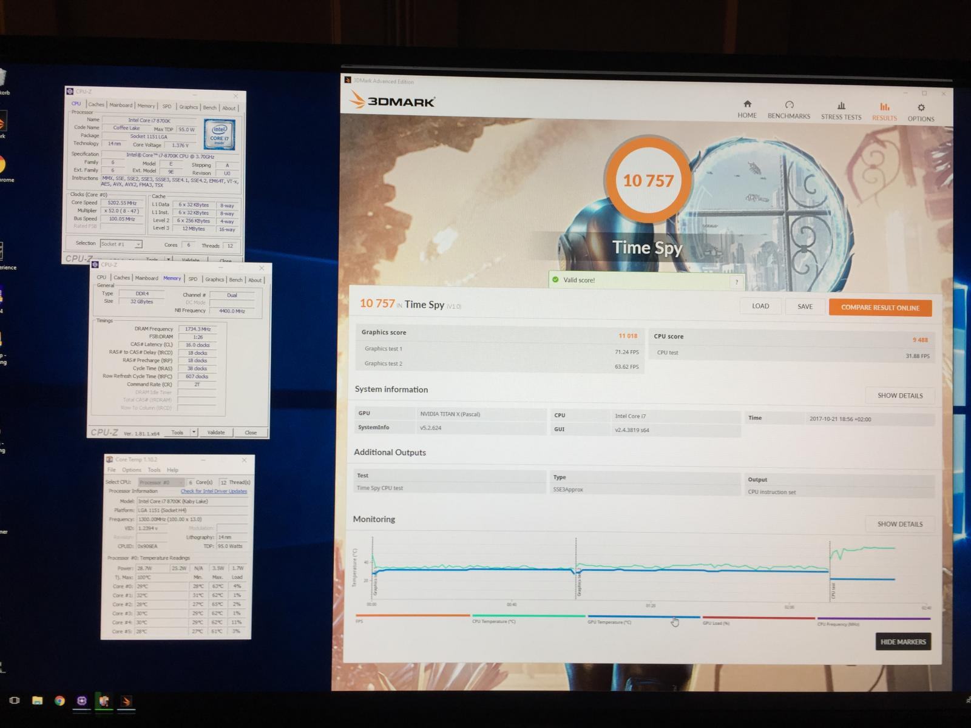Click Close in the CPU-Z Memory window

[x=251, y=433]
